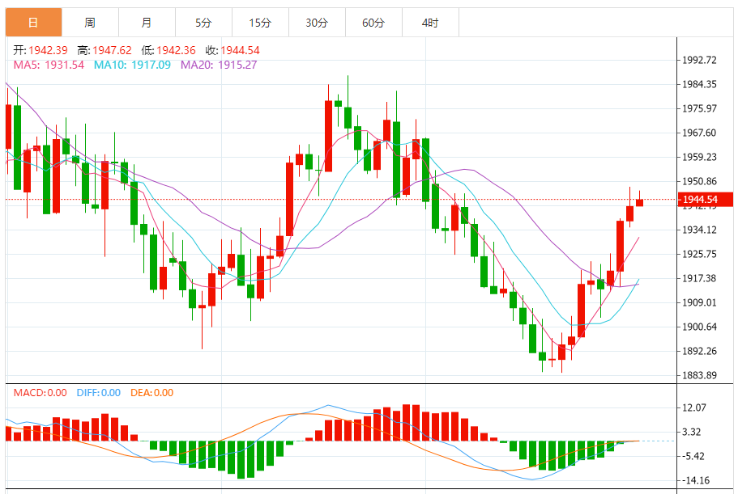
Task: Click the 1900.64 price axis label
Action: [x=699, y=327]
